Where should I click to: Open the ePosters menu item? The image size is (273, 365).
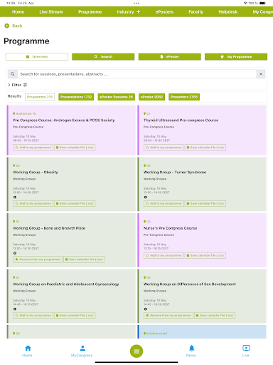click(164, 12)
